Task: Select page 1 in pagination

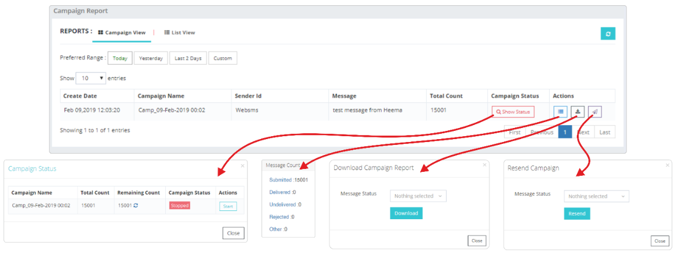Action: coord(565,132)
